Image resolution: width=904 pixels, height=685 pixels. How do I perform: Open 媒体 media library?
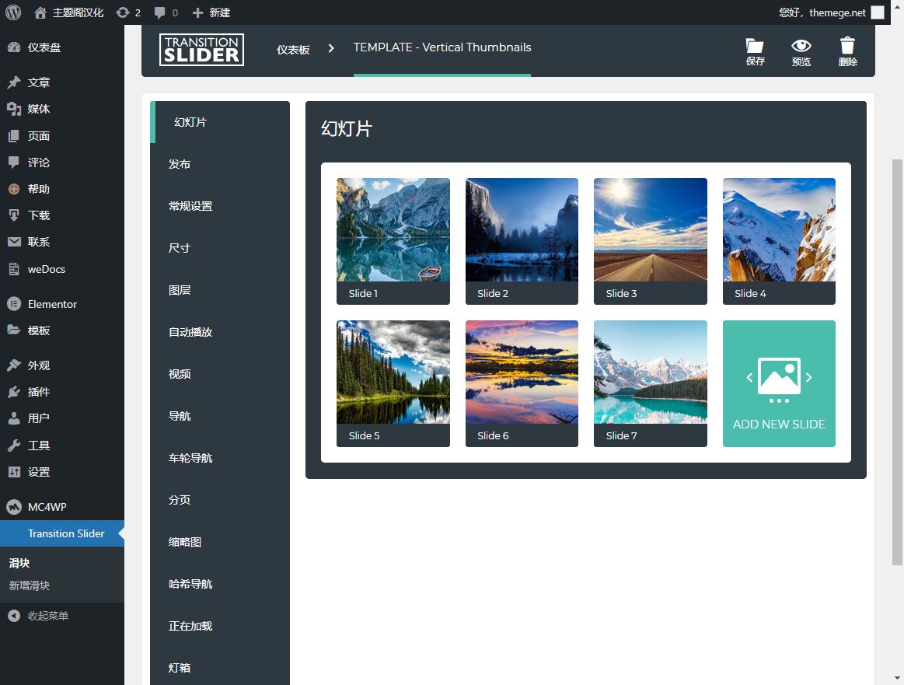(62, 109)
